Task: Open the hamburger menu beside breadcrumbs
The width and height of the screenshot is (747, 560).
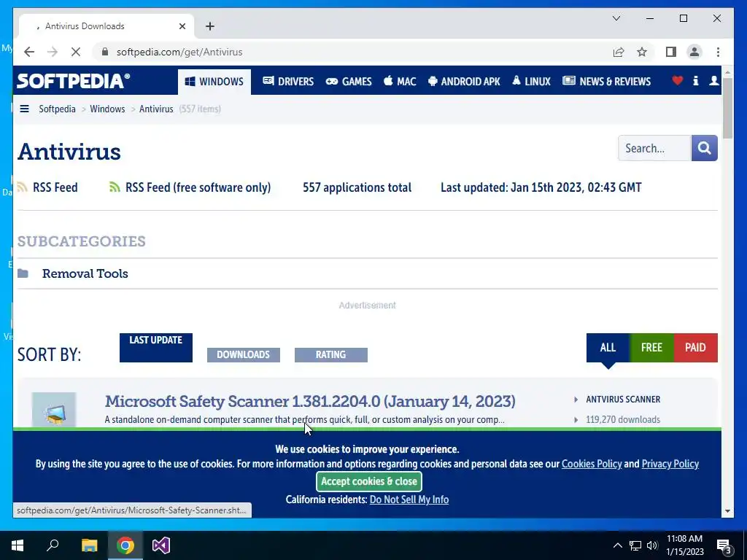Action: (x=24, y=109)
